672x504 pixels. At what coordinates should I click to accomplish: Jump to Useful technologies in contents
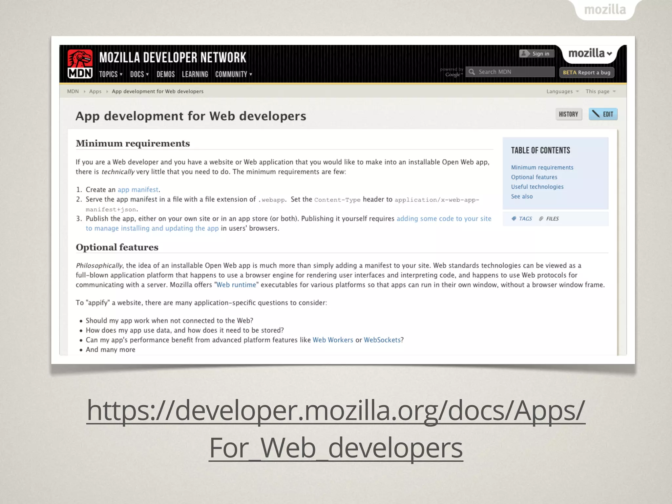coord(537,187)
